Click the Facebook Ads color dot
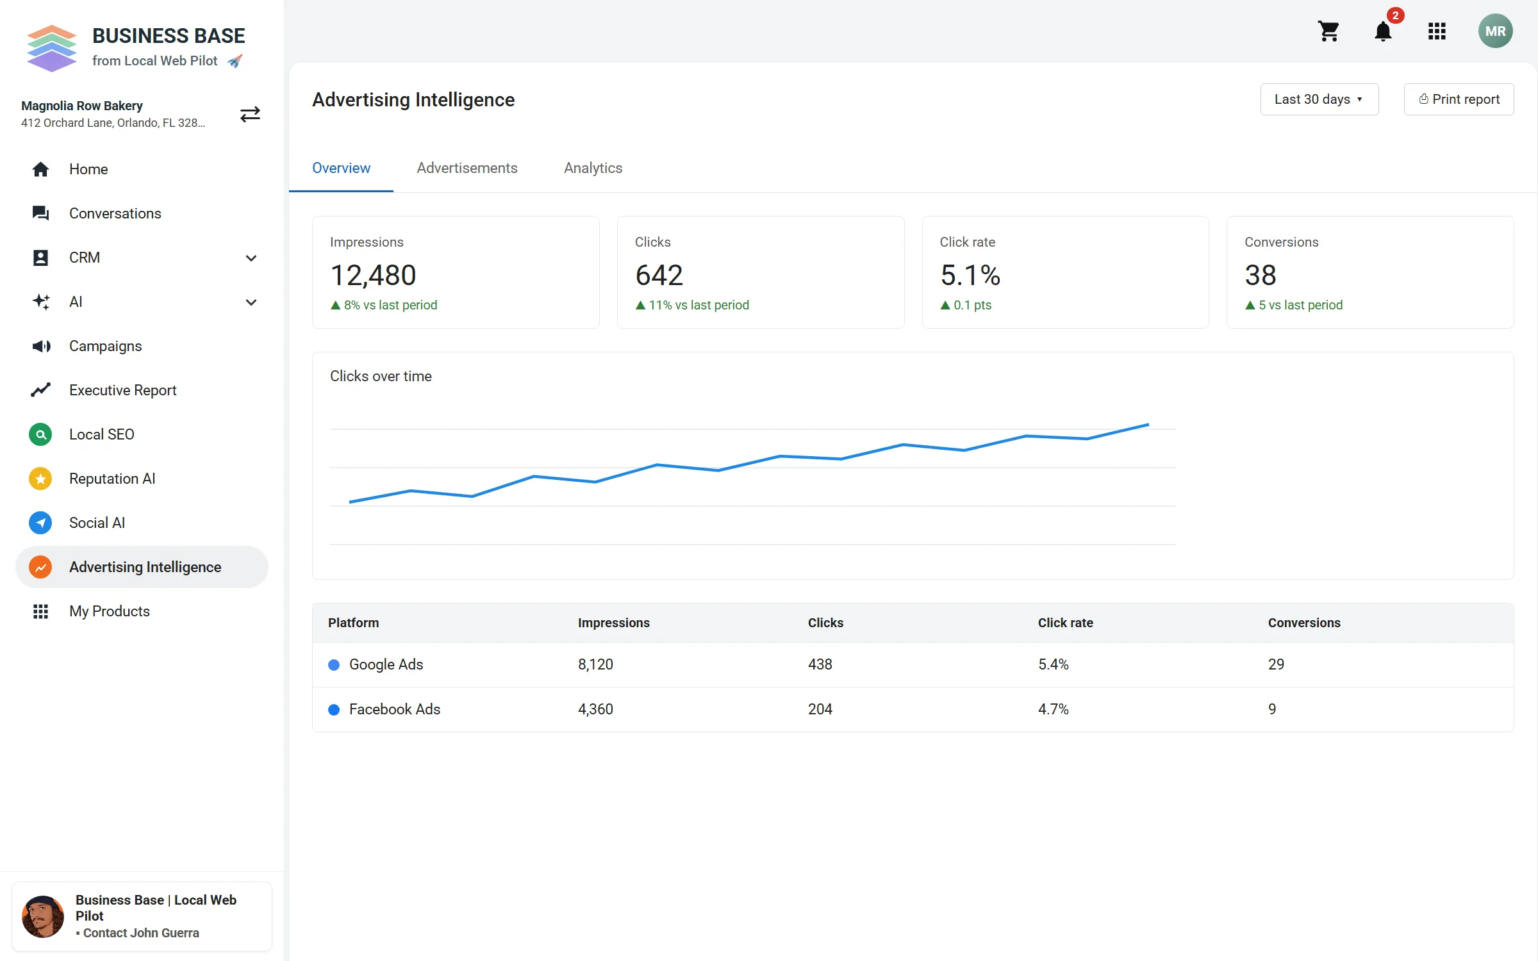The height and width of the screenshot is (961, 1538). [x=334, y=710]
